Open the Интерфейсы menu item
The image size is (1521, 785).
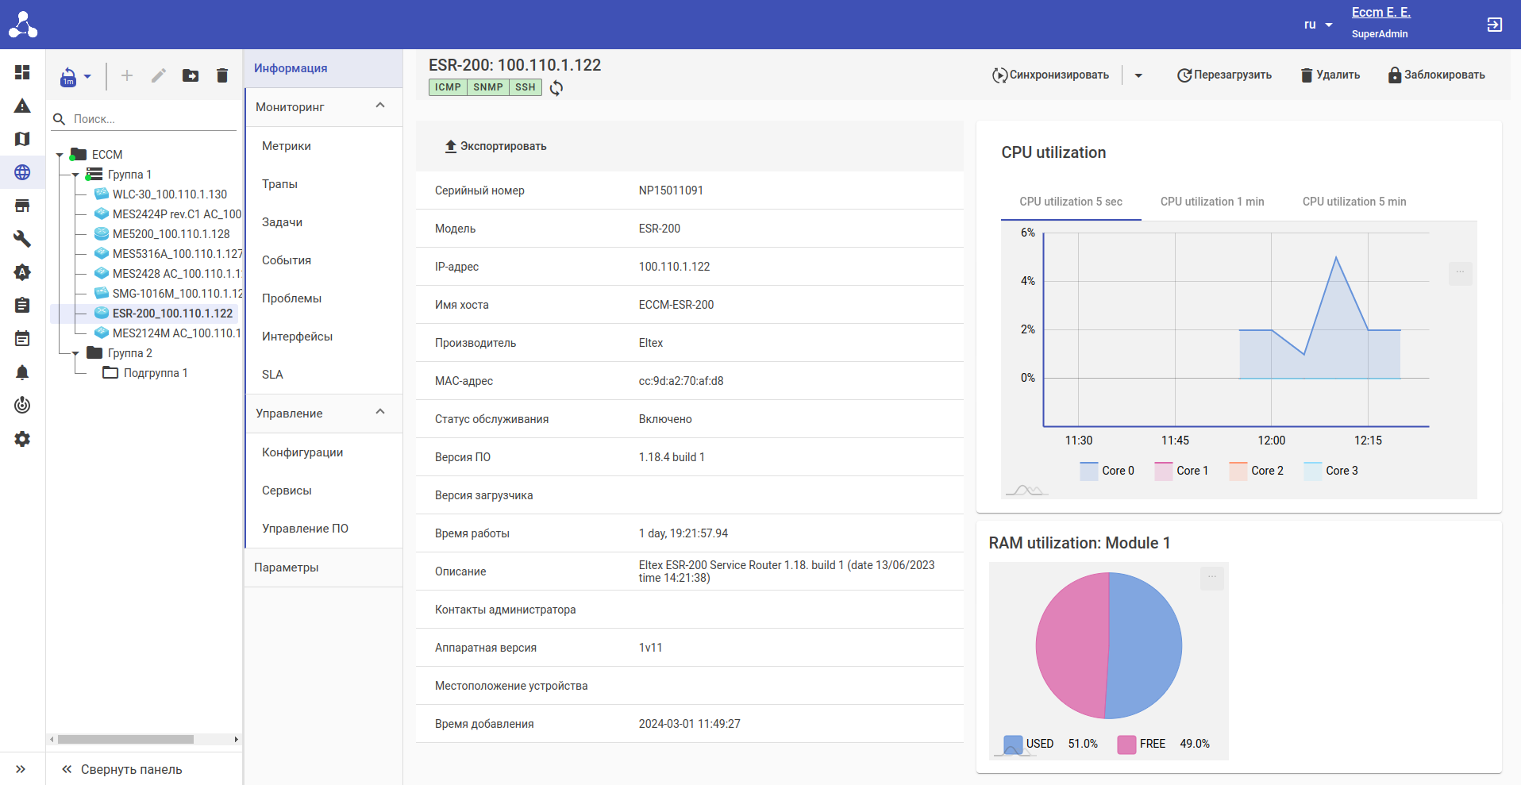point(297,337)
